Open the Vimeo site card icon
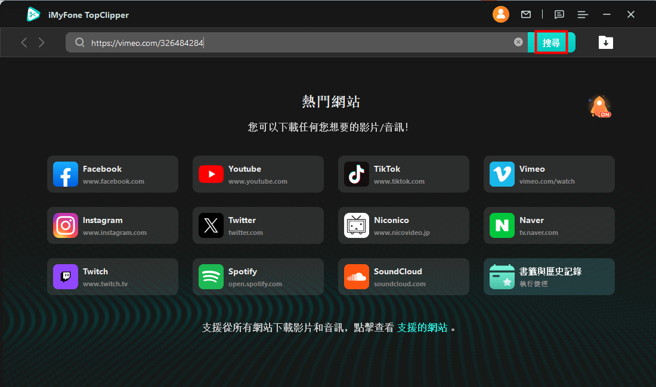The image size is (656, 387). tap(502, 174)
